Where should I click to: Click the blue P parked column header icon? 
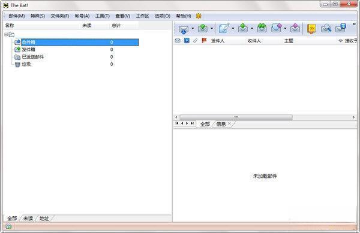pos(187,41)
